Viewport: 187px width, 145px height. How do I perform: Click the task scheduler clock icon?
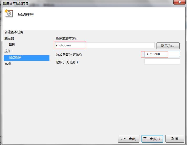click(9, 13)
